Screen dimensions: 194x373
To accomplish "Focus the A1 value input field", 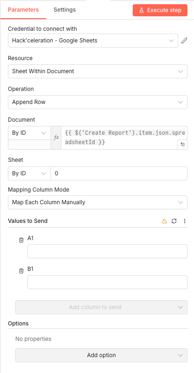I will click(x=107, y=251).
